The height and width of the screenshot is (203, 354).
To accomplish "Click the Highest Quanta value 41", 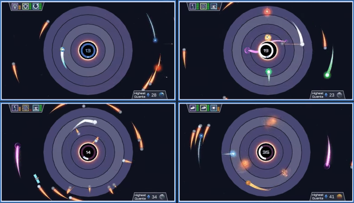I will pos(332,197).
